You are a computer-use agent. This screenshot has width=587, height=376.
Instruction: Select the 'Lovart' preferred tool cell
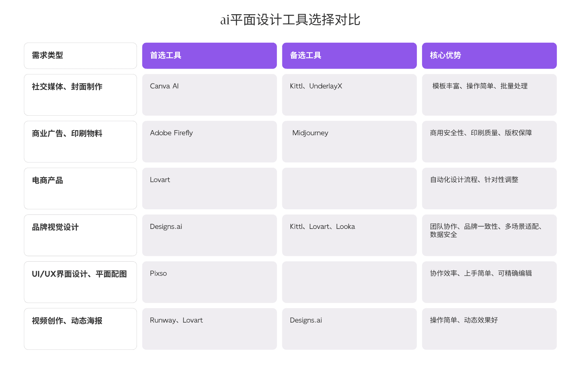(210, 188)
